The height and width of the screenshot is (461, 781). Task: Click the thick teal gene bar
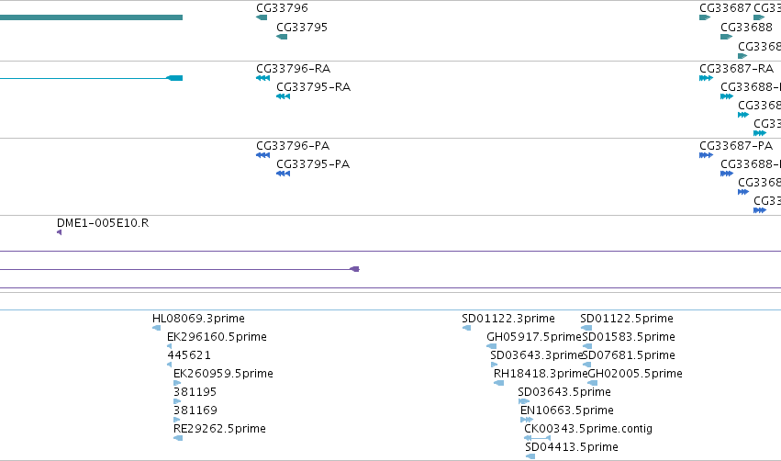91,17
